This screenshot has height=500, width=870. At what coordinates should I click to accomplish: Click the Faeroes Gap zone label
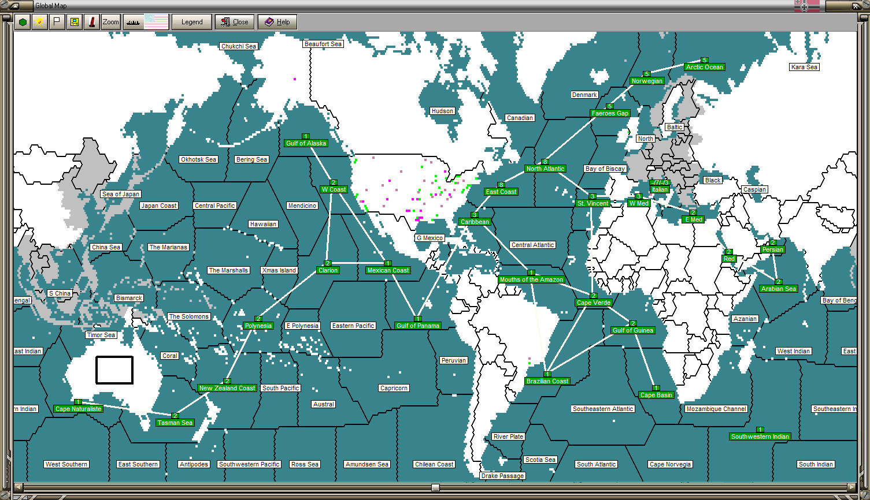(610, 113)
